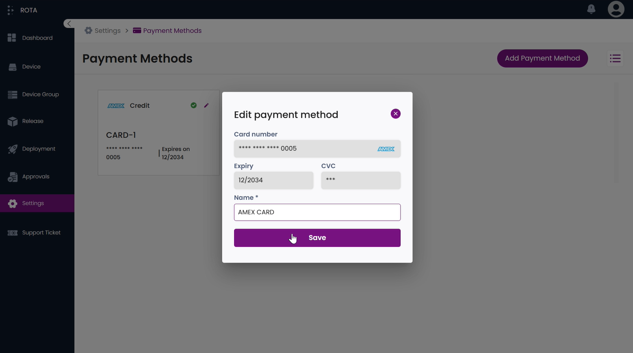The height and width of the screenshot is (353, 633).
Task: Select Device in the sidebar
Action: (31, 66)
